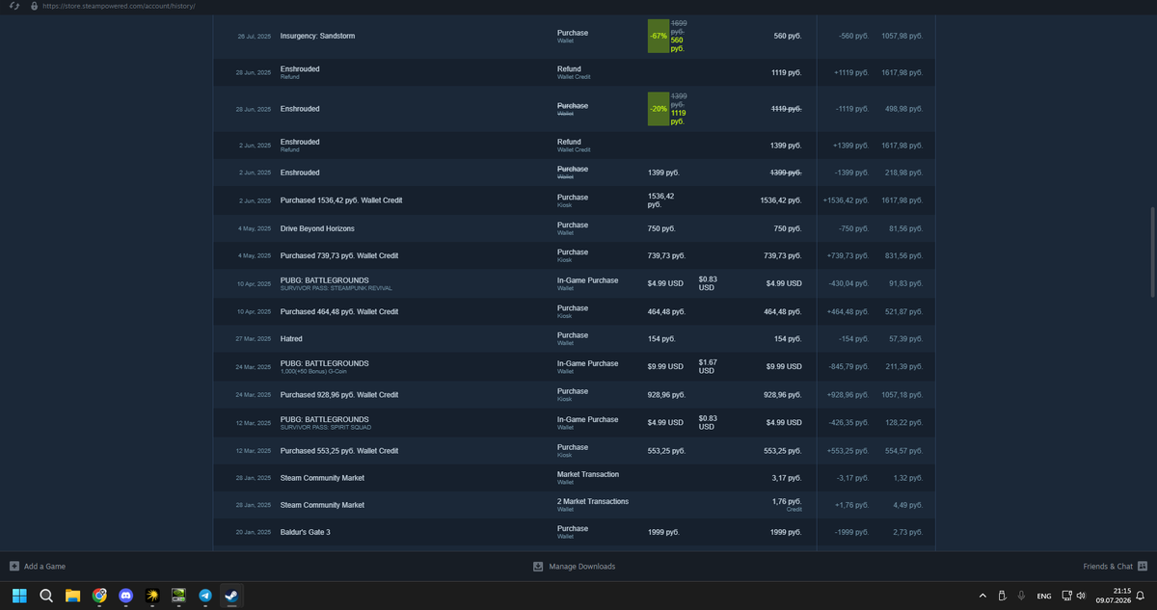Open PUBG 1,000(+50 Bonus) G-Coin purchase
The height and width of the screenshot is (610, 1157).
coord(575,366)
